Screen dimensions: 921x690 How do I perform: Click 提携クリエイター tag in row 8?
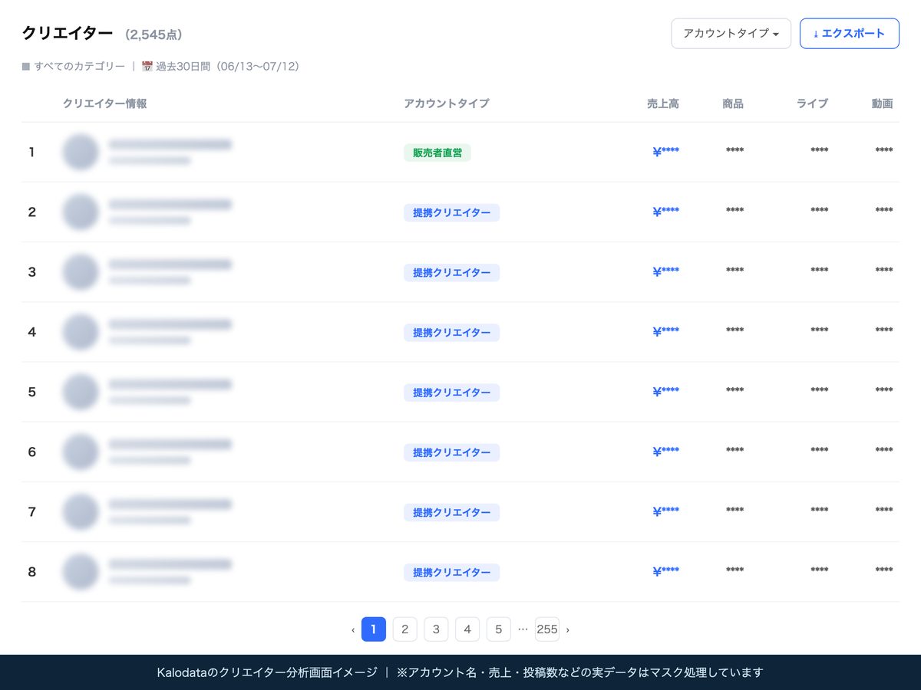452,572
